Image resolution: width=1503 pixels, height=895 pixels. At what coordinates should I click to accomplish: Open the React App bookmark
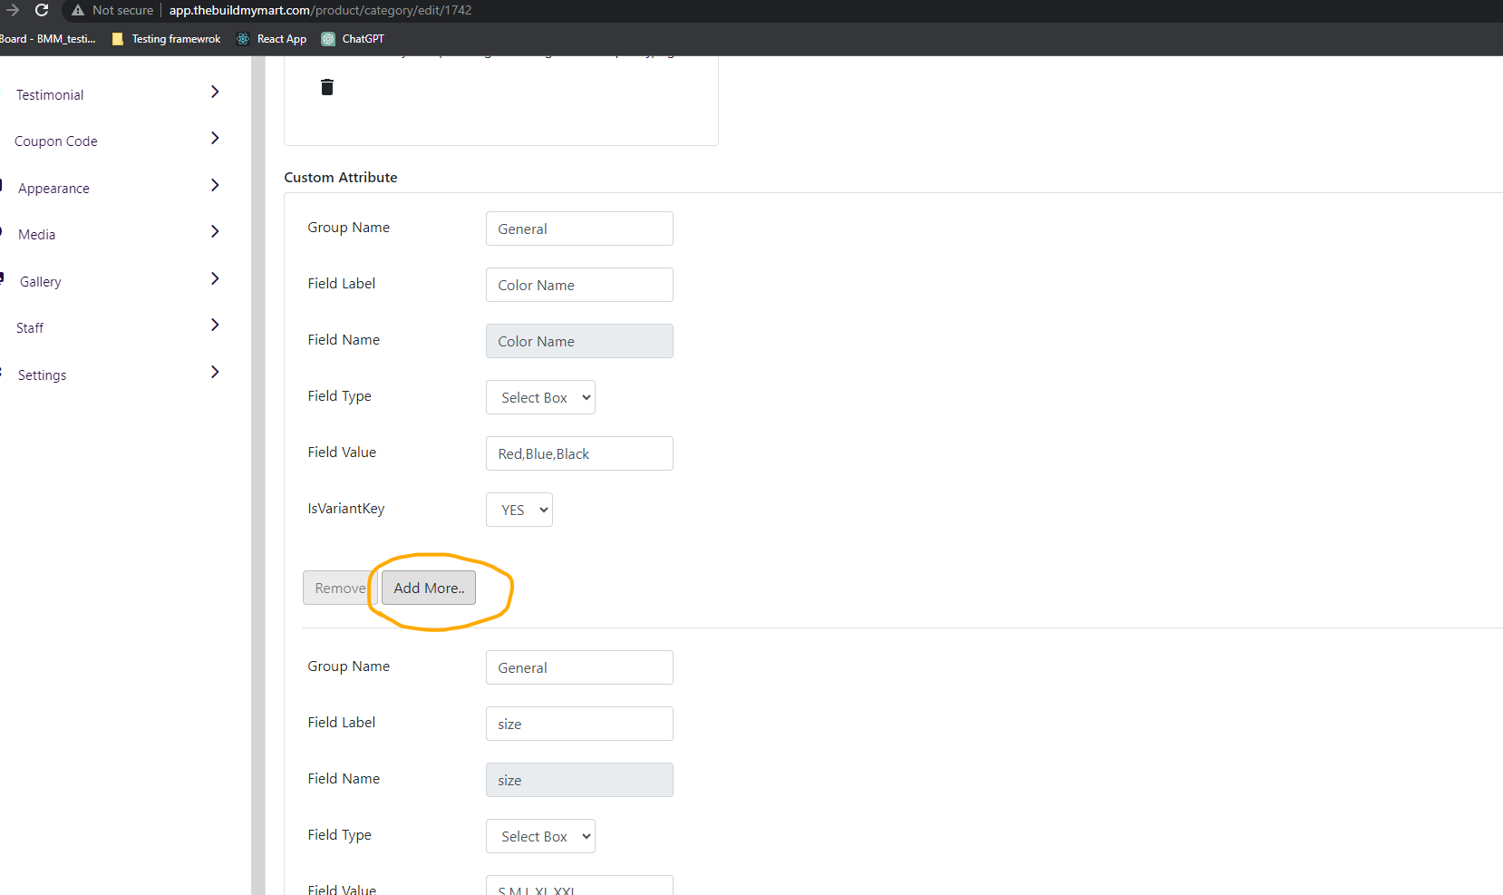[271, 39]
